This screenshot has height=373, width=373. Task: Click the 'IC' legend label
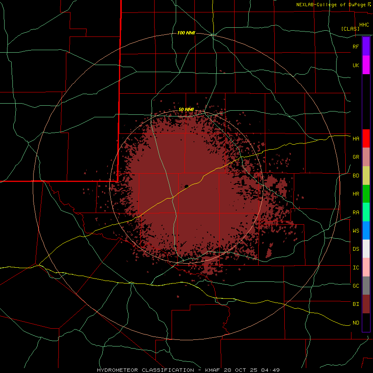pyautogui.click(x=356, y=268)
